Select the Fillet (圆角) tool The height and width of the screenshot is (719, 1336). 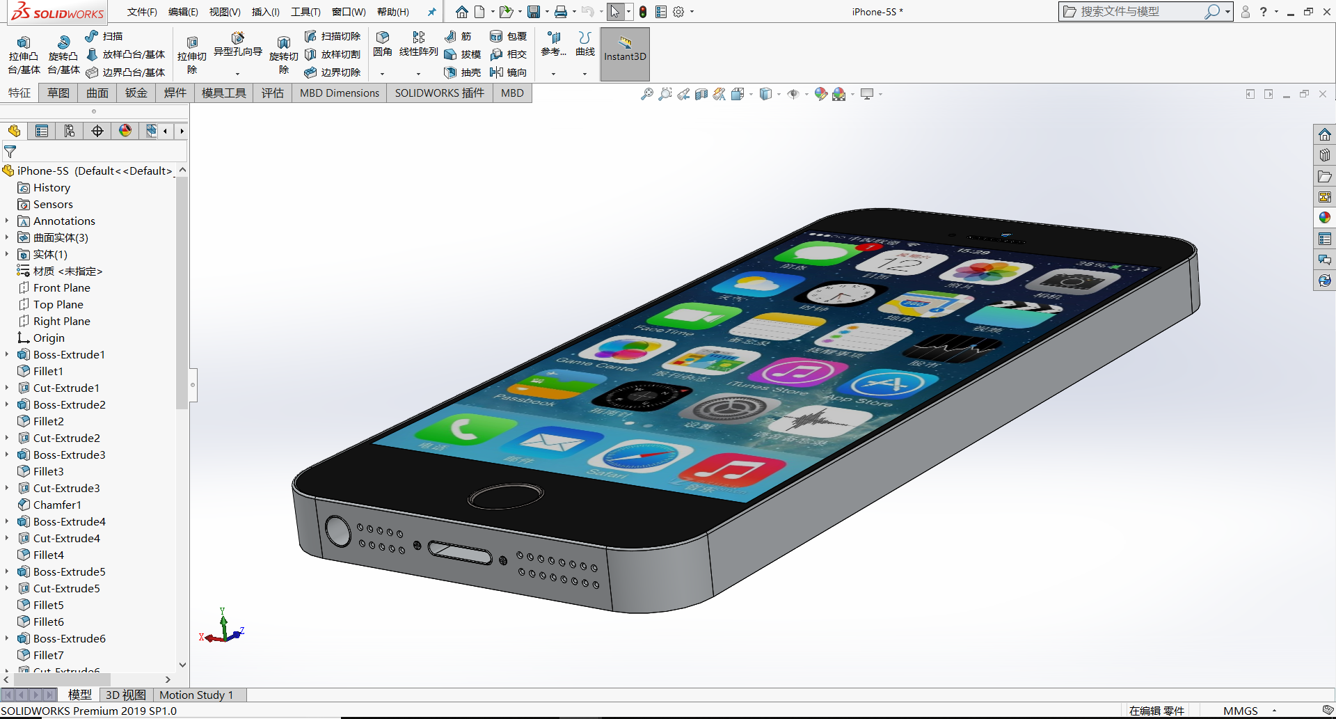382,44
